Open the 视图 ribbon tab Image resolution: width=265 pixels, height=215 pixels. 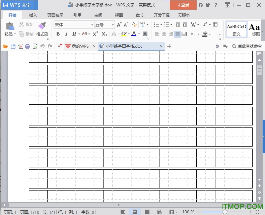tap(119, 15)
